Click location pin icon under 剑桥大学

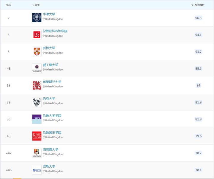tap(44, 53)
